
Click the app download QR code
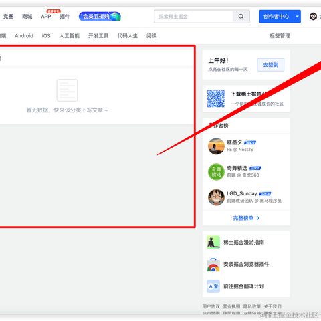tap(216, 99)
